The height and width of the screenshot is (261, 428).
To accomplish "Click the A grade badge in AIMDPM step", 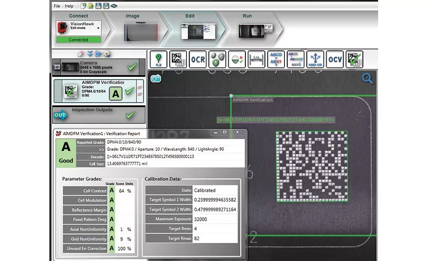I will (116, 93).
